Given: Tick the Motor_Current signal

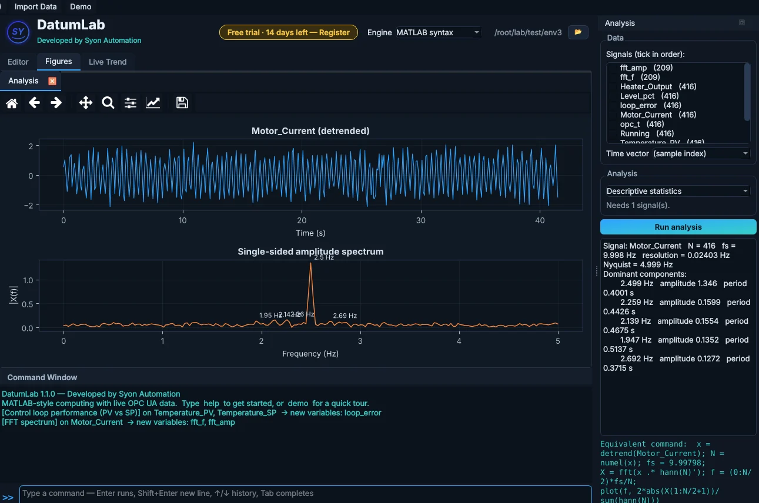Looking at the screenshot, I should click(613, 115).
